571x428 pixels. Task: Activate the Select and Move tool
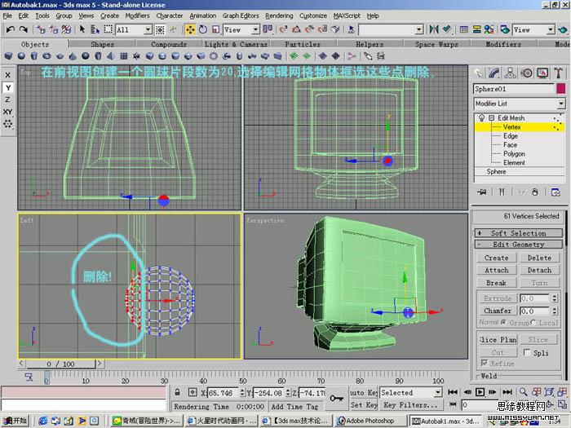190,29
